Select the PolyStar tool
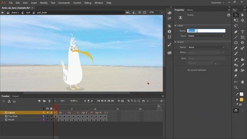The image size is (247, 139). point(242,42)
